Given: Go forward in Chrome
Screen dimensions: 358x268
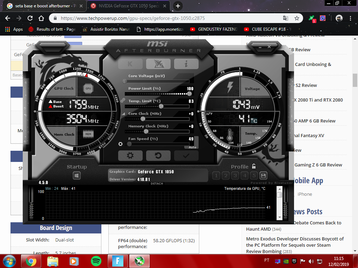Looking at the screenshot, I should (x=19, y=18).
